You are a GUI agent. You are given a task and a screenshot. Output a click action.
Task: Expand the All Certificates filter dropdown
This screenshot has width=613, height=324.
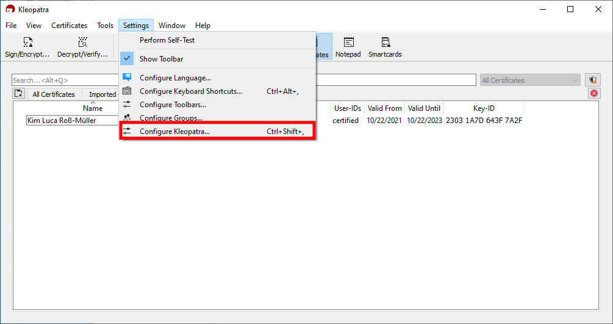529,80
